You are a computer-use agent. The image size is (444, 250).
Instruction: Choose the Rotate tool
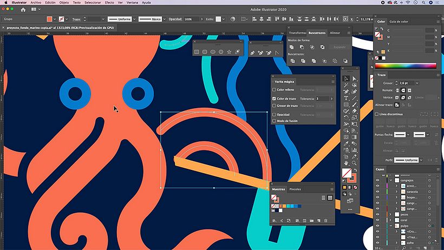[x=346, y=117]
